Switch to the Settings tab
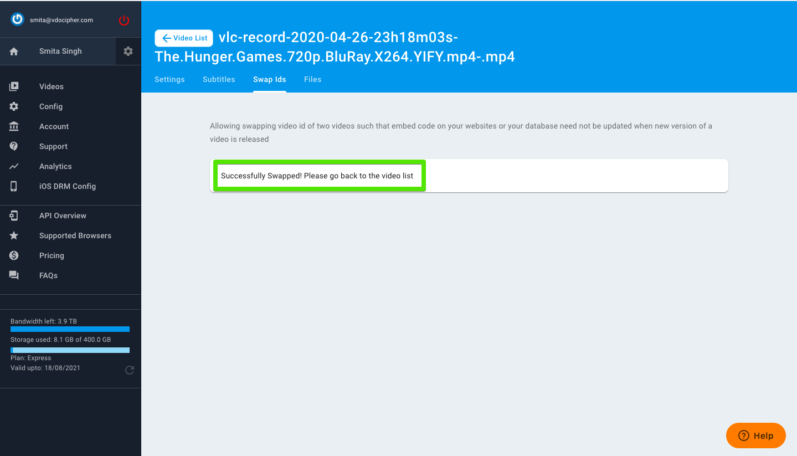Image resolution: width=797 pixels, height=456 pixels. pyautogui.click(x=169, y=79)
